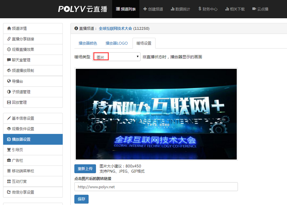The image size is (287, 205).
Task: Click the plus icon beside 创建频道
Action: click(x=145, y=9)
